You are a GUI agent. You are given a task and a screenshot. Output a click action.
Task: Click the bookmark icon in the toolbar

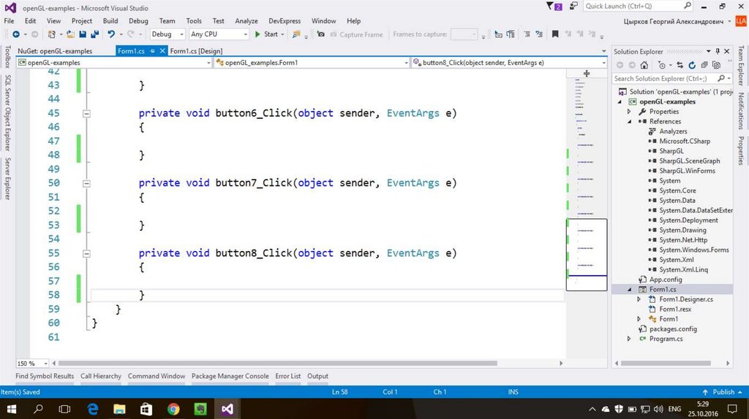coord(555,34)
